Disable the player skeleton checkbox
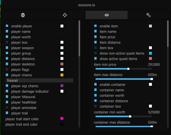171x135 pixels. (x=7, y=64)
